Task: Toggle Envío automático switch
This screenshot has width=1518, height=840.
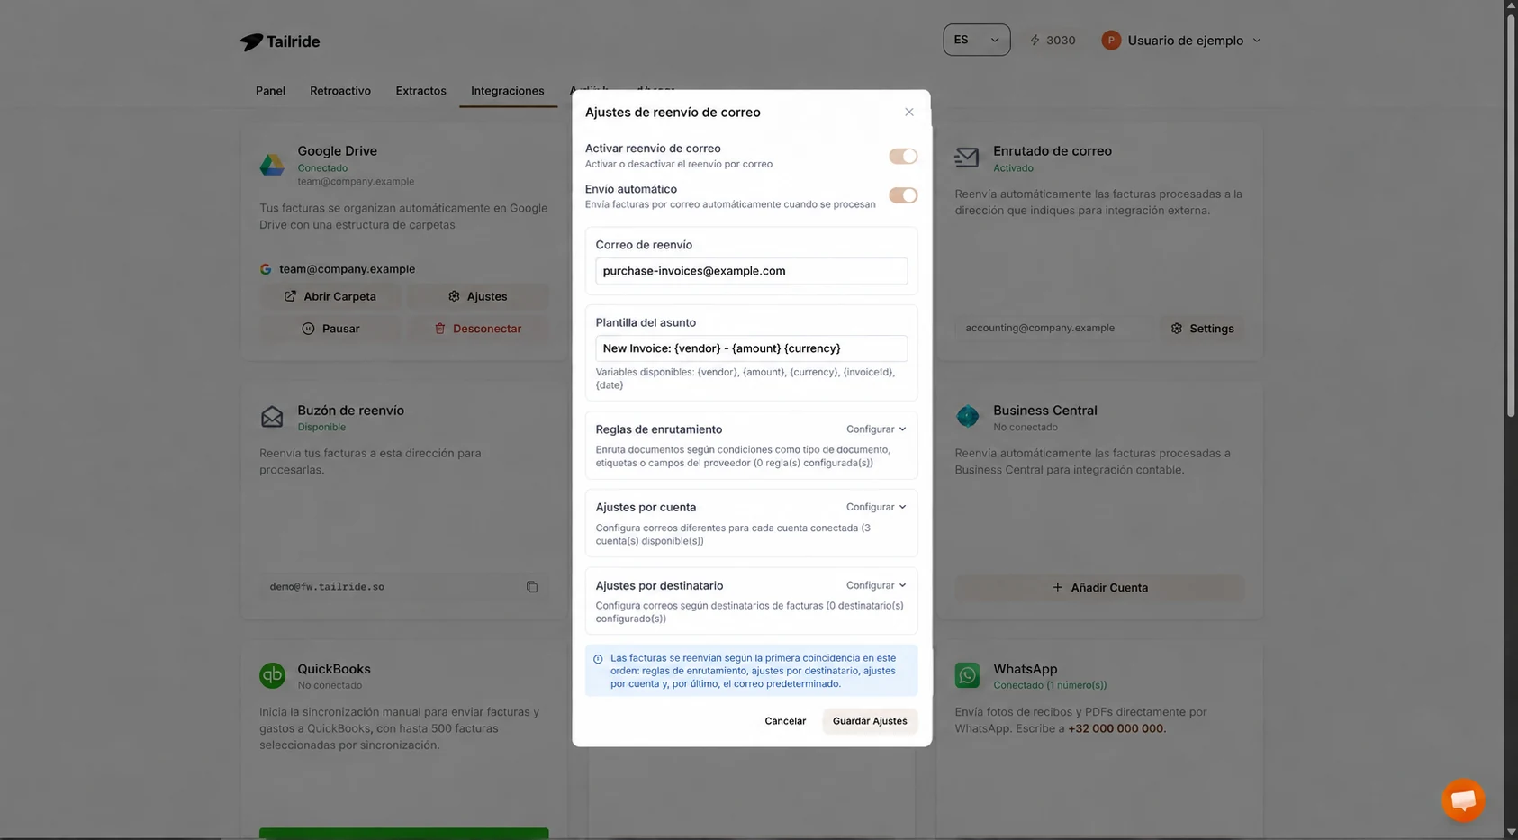Action: [903, 195]
